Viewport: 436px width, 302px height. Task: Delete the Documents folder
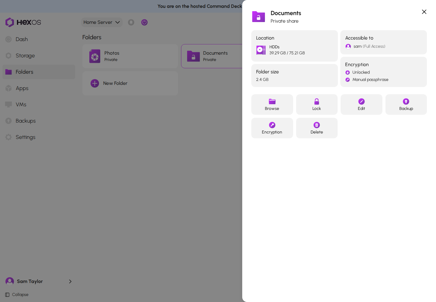coord(317,128)
